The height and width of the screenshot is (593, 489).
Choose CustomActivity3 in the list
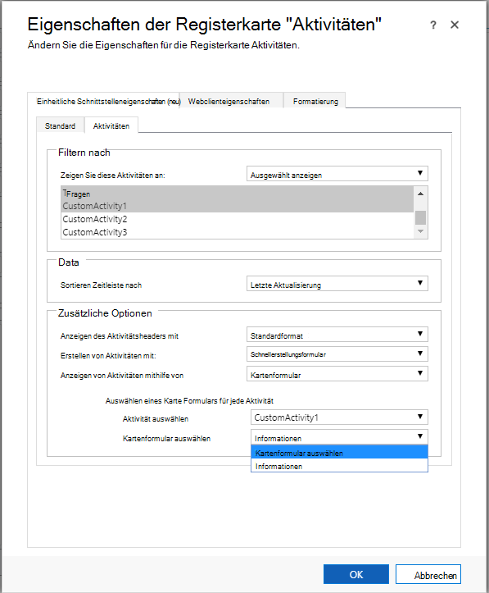238,232
